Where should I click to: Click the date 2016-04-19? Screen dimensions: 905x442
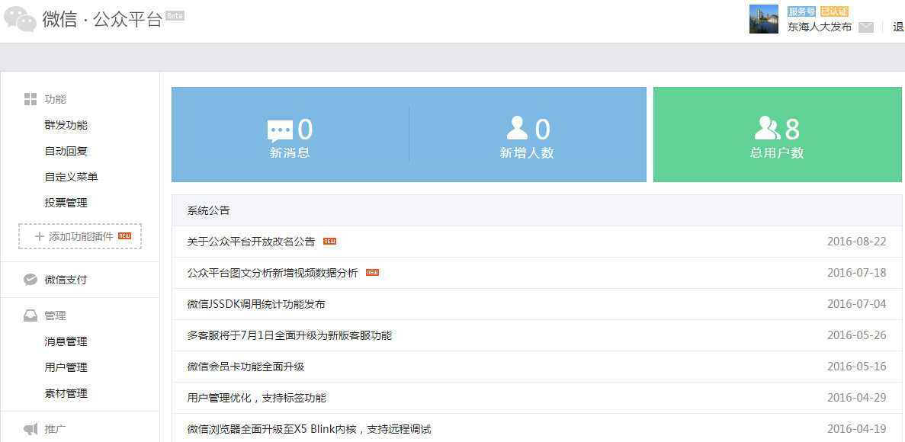tap(856, 429)
